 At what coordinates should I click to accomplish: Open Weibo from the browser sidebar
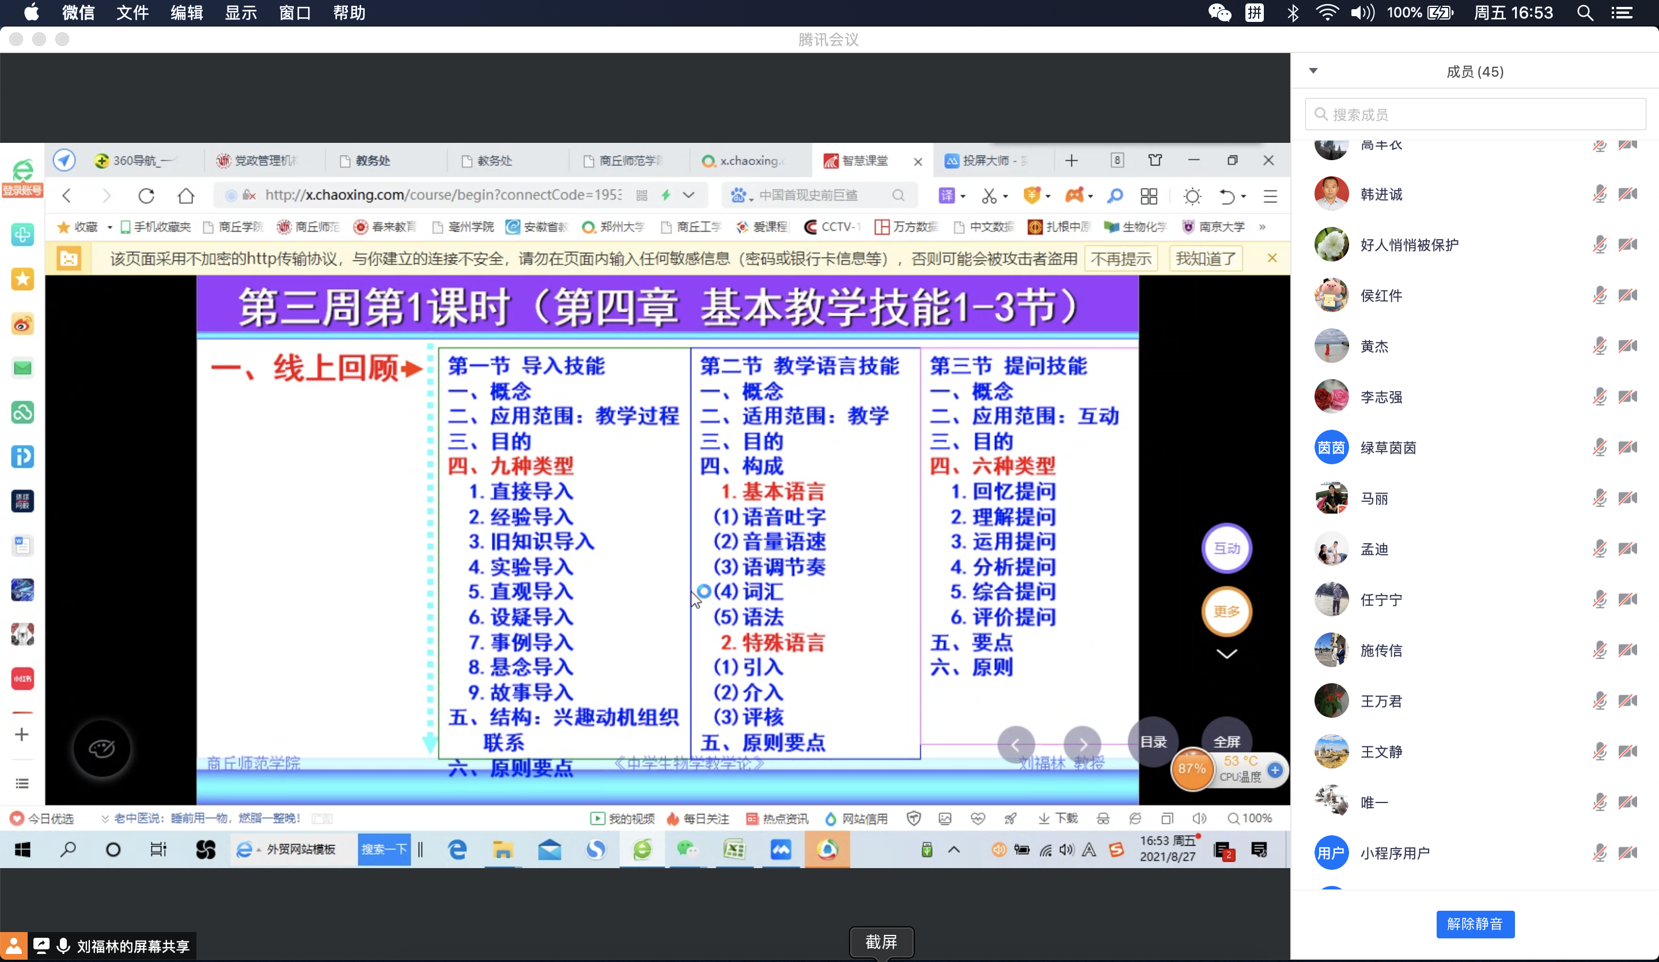tap(22, 324)
